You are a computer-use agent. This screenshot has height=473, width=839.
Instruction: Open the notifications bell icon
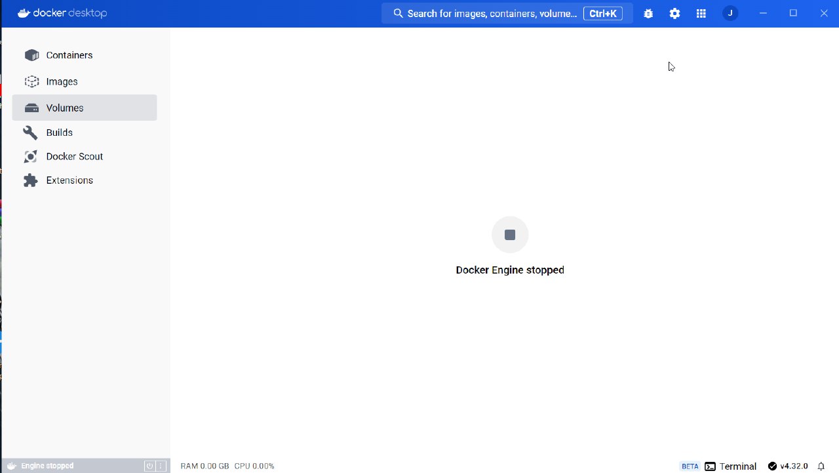821,466
